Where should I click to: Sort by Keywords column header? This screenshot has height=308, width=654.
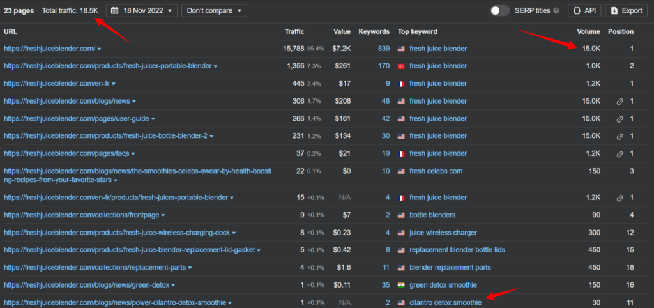tap(374, 31)
